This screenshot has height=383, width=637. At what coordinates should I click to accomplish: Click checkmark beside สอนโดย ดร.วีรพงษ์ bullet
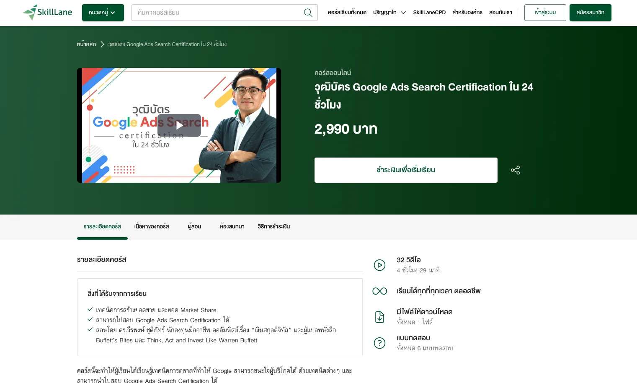coord(90,330)
